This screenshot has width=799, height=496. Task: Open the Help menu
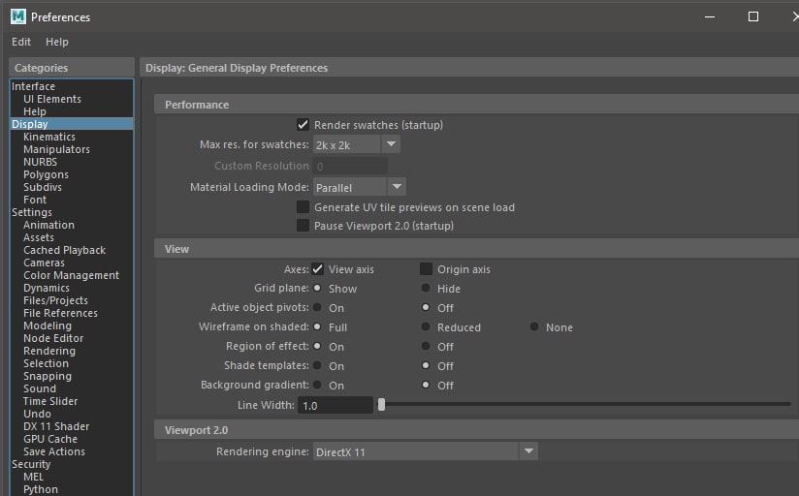pyautogui.click(x=57, y=42)
